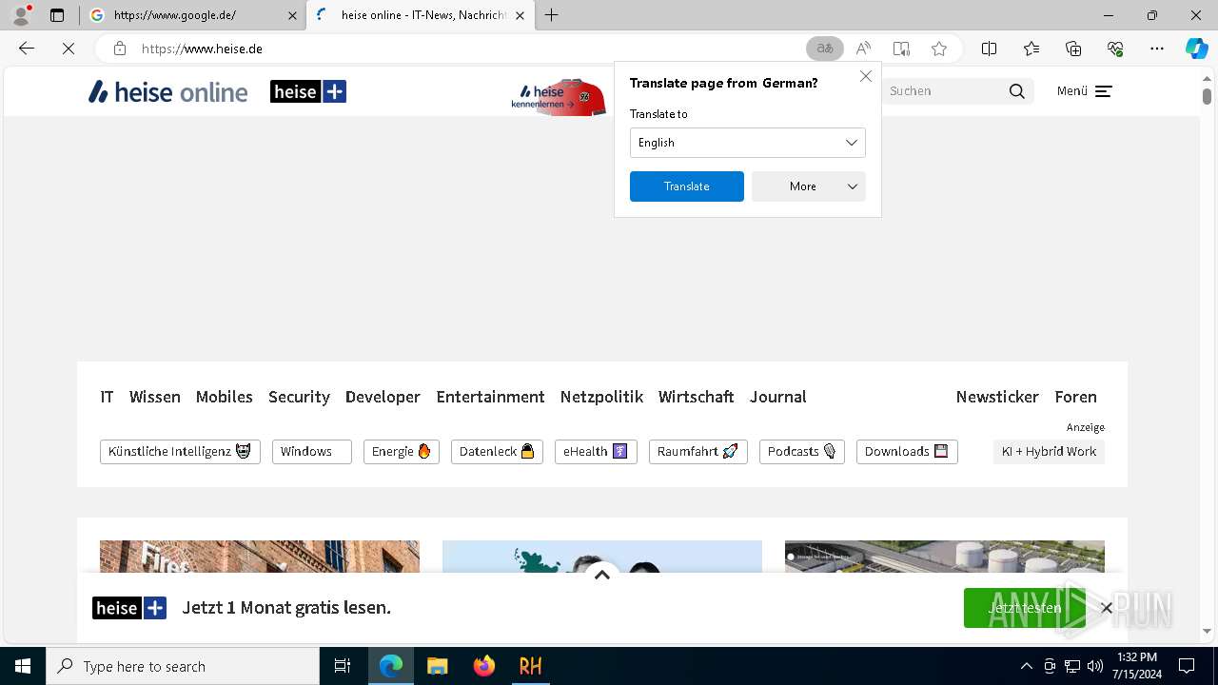Open the volume icon in system tray
This screenshot has height=685, width=1218.
click(1095, 666)
